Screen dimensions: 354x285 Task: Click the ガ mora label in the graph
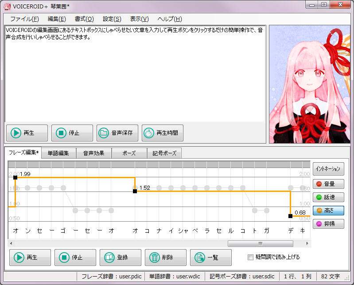point(267,230)
